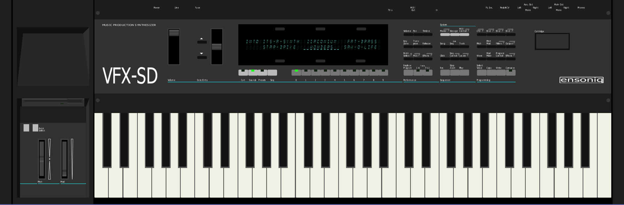Image resolution: width=624 pixels, height=205 pixels.
Task: Select bank number 1 button
Action: coord(306,72)
